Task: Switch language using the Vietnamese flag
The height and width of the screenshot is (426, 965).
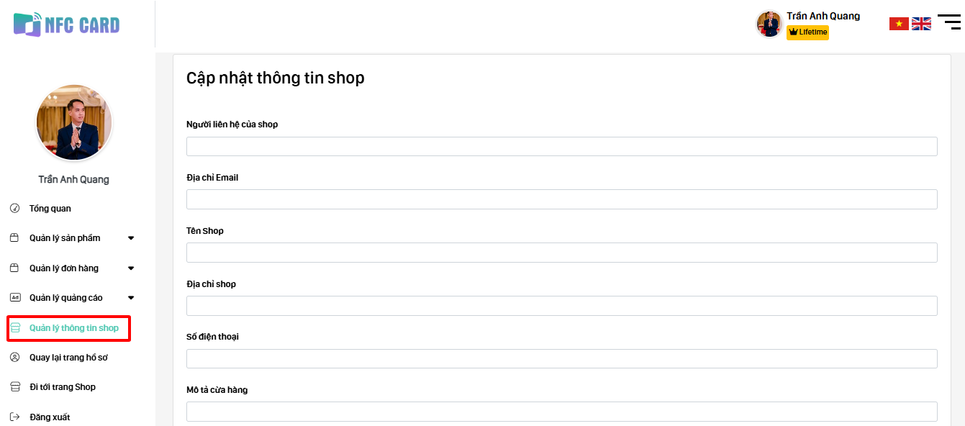Action: [899, 24]
